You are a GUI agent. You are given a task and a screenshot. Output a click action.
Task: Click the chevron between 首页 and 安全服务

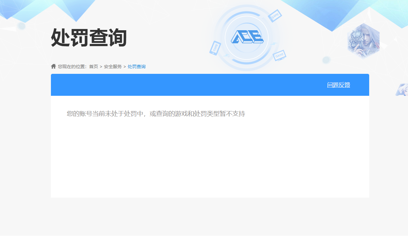tap(101, 67)
